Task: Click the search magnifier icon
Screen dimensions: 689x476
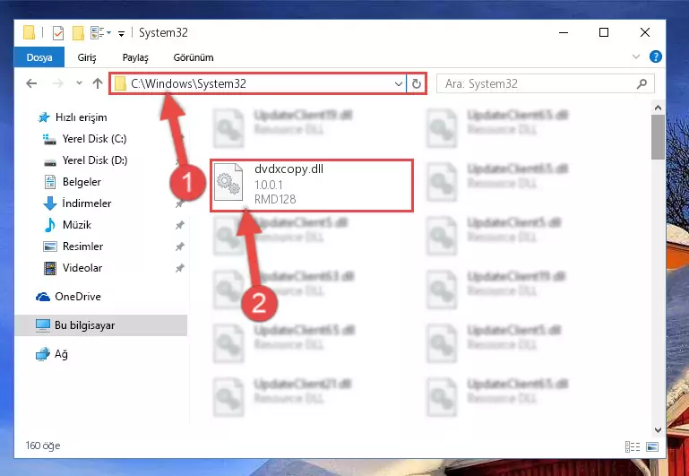Action: (x=642, y=83)
